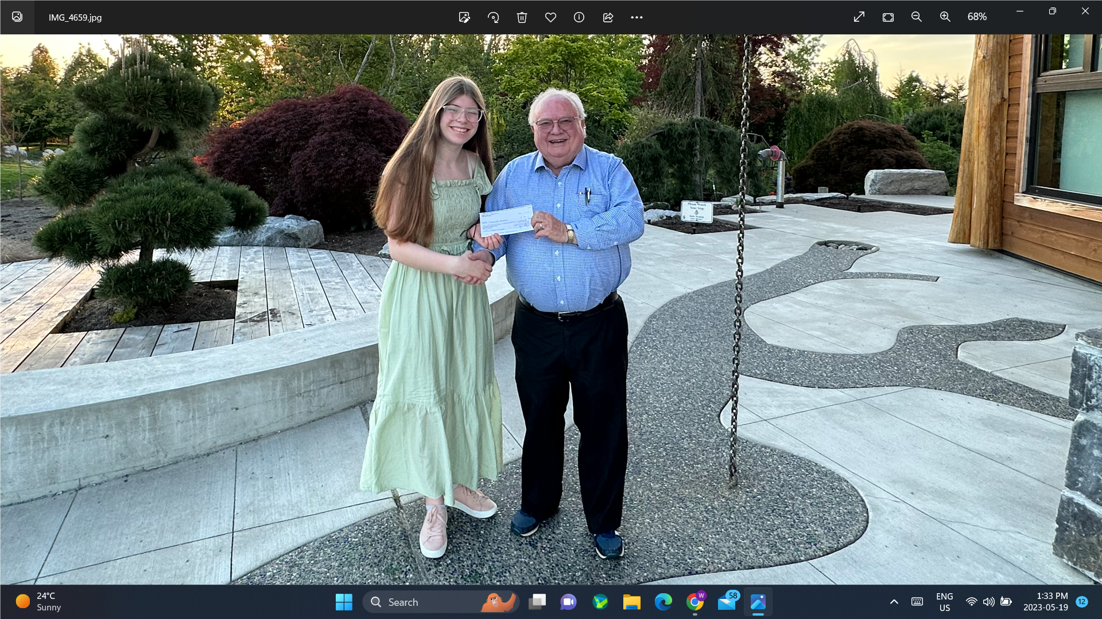Zoom out of the photo

917,17
